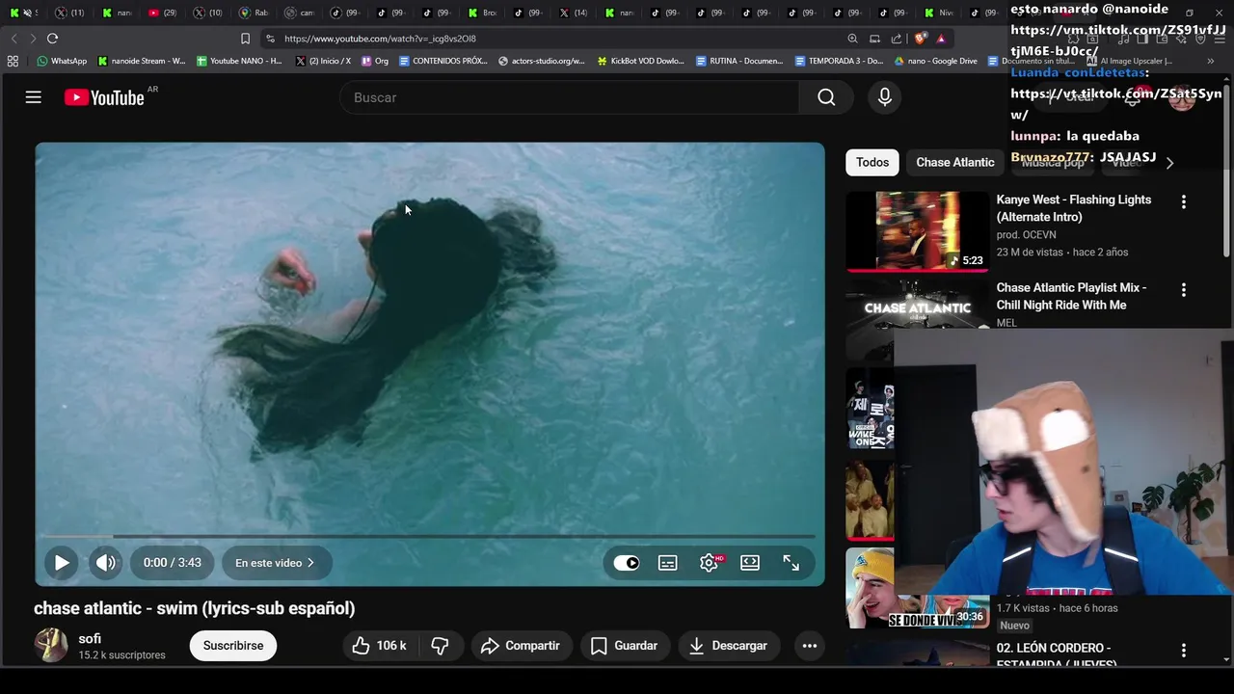This screenshot has width=1234, height=694.
Task: Switch to the X (14) browser tab
Action: pos(573,13)
